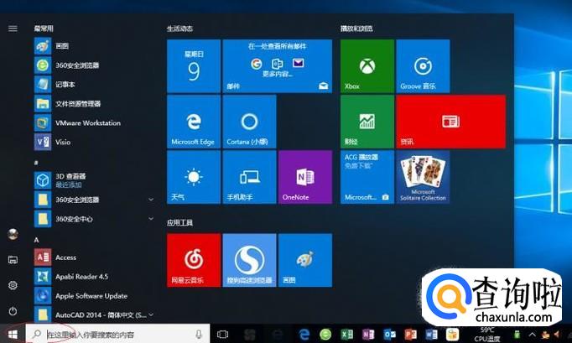Open the Start menu hamburger expand button
This screenshot has width=572, height=343.
13,29
